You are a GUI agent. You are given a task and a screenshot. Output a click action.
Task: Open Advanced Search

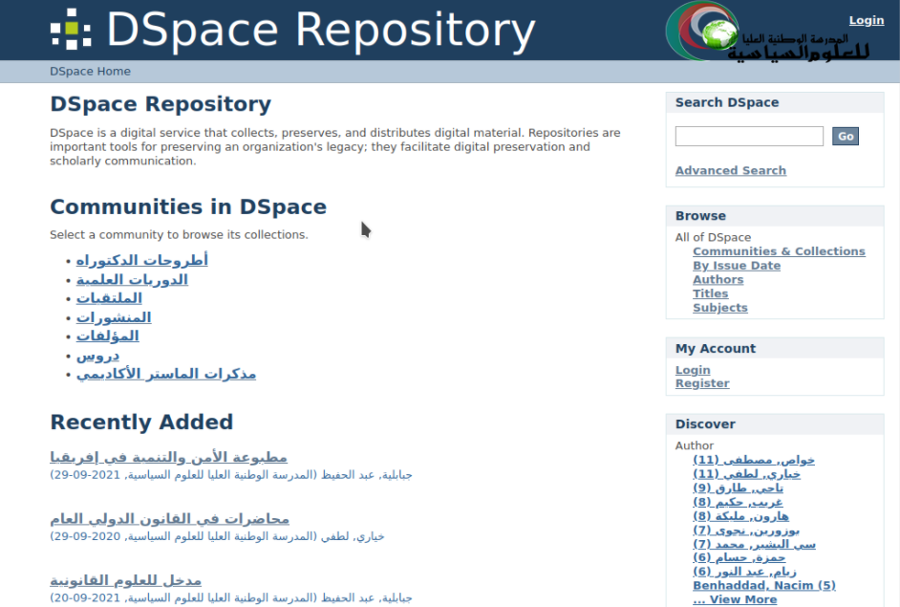(x=730, y=170)
